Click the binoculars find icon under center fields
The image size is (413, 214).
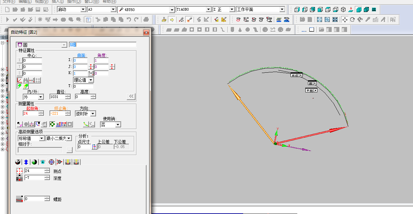[x=26, y=80]
